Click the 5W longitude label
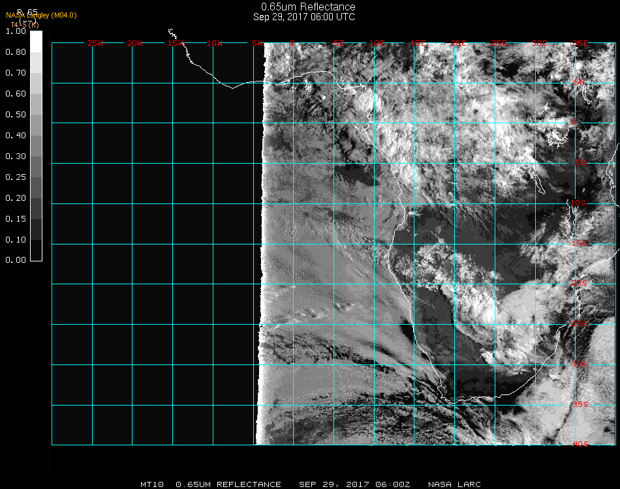Screen dimensions: 620x489 (x=258, y=43)
